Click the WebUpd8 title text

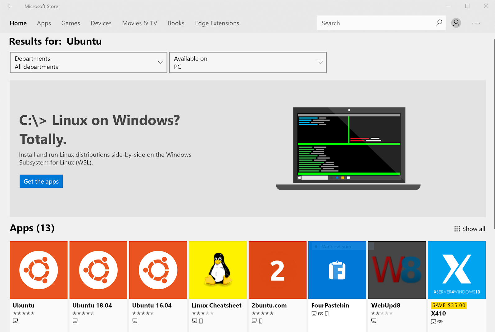(x=386, y=305)
